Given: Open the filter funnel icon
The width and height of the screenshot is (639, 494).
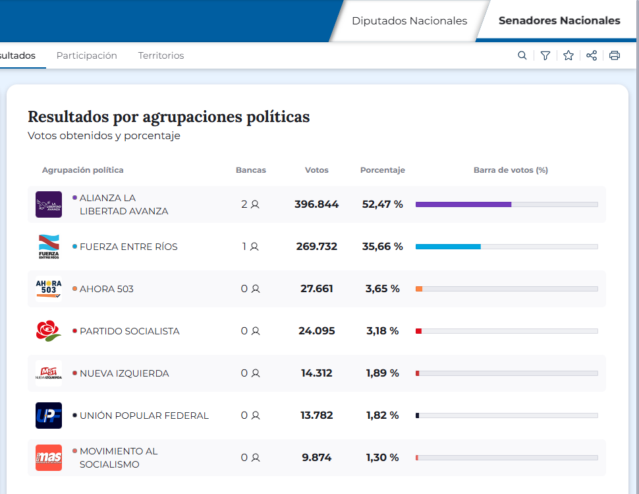Looking at the screenshot, I should tap(545, 55).
